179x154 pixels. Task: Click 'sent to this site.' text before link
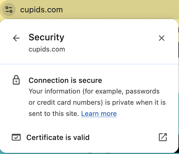(x=54, y=114)
